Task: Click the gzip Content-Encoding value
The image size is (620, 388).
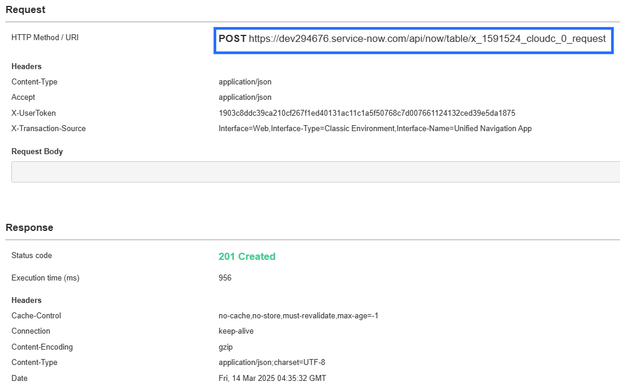Action: 226,347
